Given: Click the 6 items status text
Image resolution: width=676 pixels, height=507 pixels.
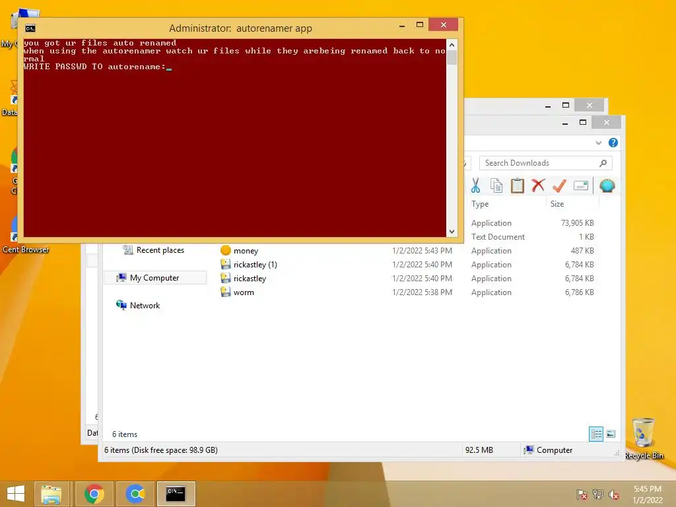Looking at the screenshot, I should tap(125, 434).
